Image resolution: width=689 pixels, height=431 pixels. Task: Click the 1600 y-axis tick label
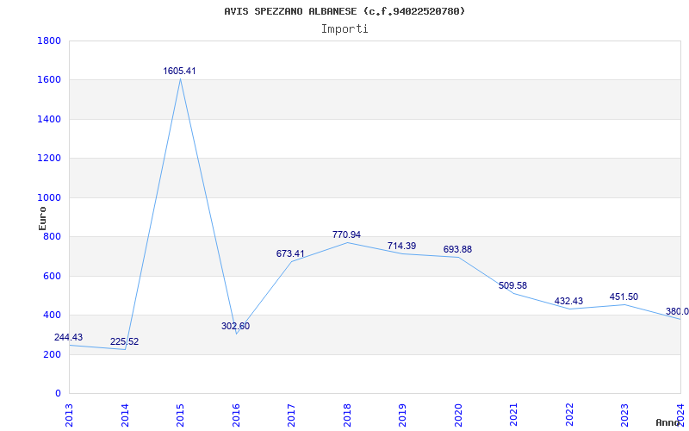[49, 80]
